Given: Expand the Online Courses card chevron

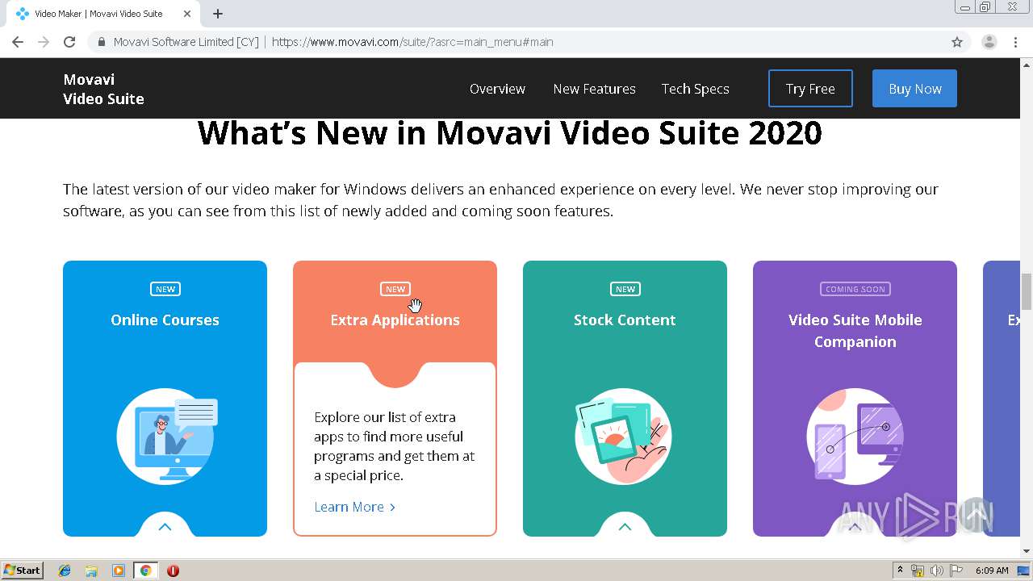Looking at the screenshot, I should click(165, 527).
